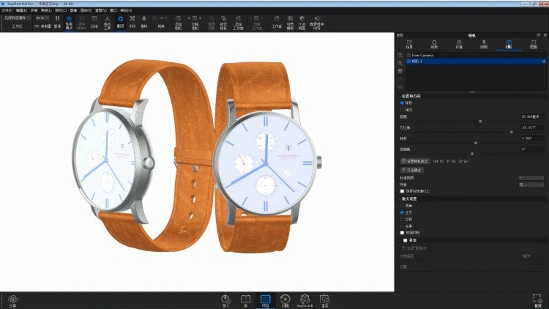
Task: Select the Perspective lens radio button
Action: 402,206
